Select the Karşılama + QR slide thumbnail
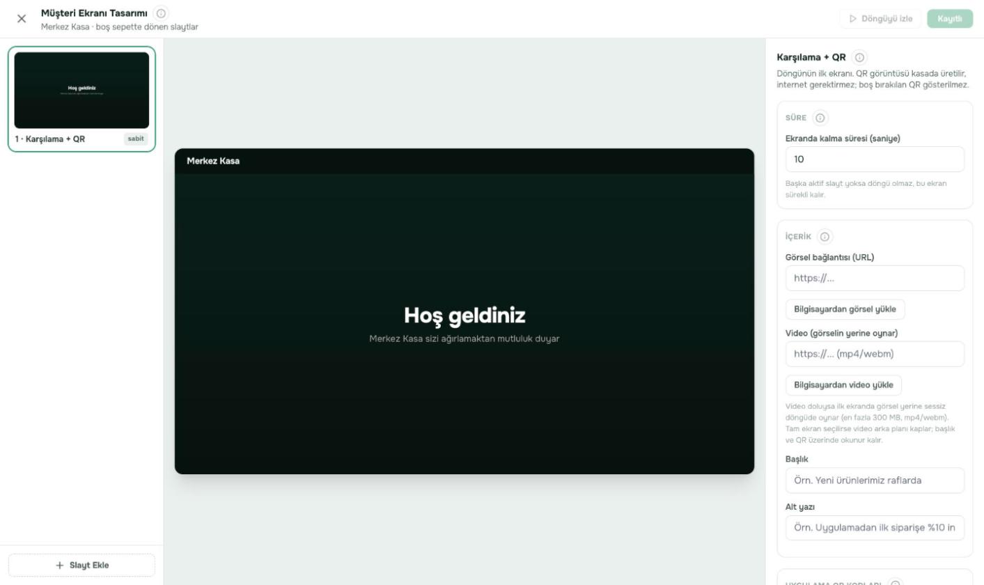The image size is (984, 585). point(81,91)
